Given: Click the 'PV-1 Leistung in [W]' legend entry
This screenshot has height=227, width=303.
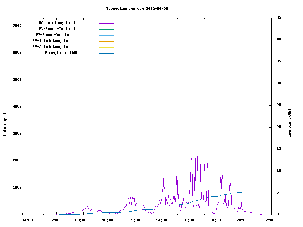Looking at the screenshot, I should (x=55, y=41).
